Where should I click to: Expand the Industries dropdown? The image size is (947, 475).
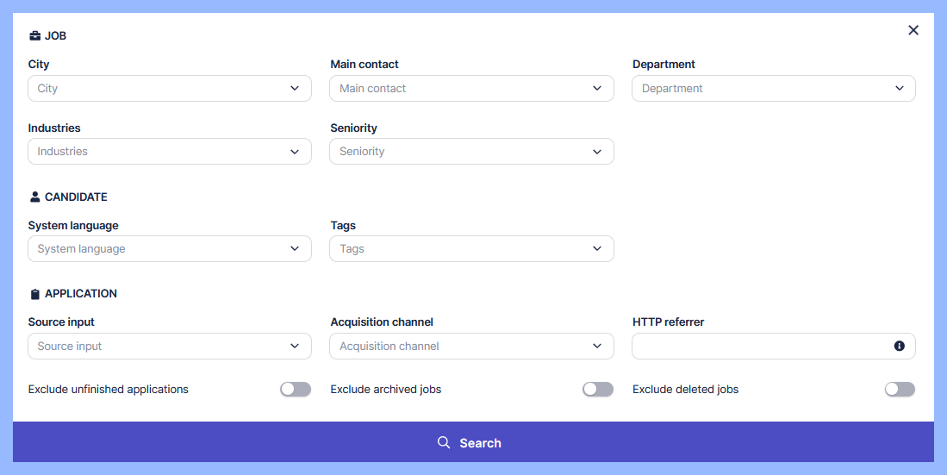[170, 151]
